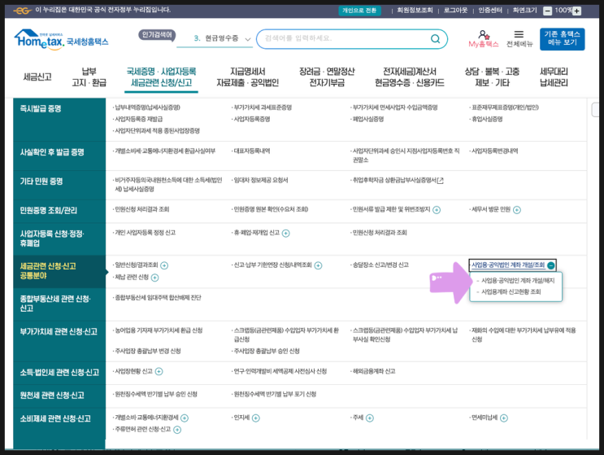The height and width of the screenshot is (455, 604).
Task: Click the 개인으로 전환 button
Action: pos(359,11)
